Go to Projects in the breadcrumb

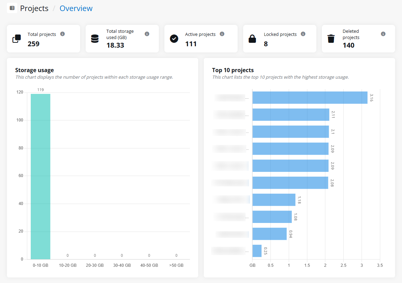34,8
